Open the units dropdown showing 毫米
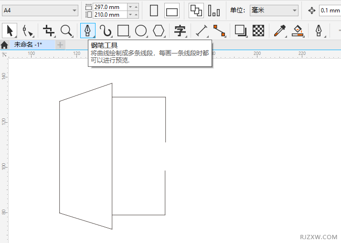This screenshot has height=243, width=341. point(274,10)
